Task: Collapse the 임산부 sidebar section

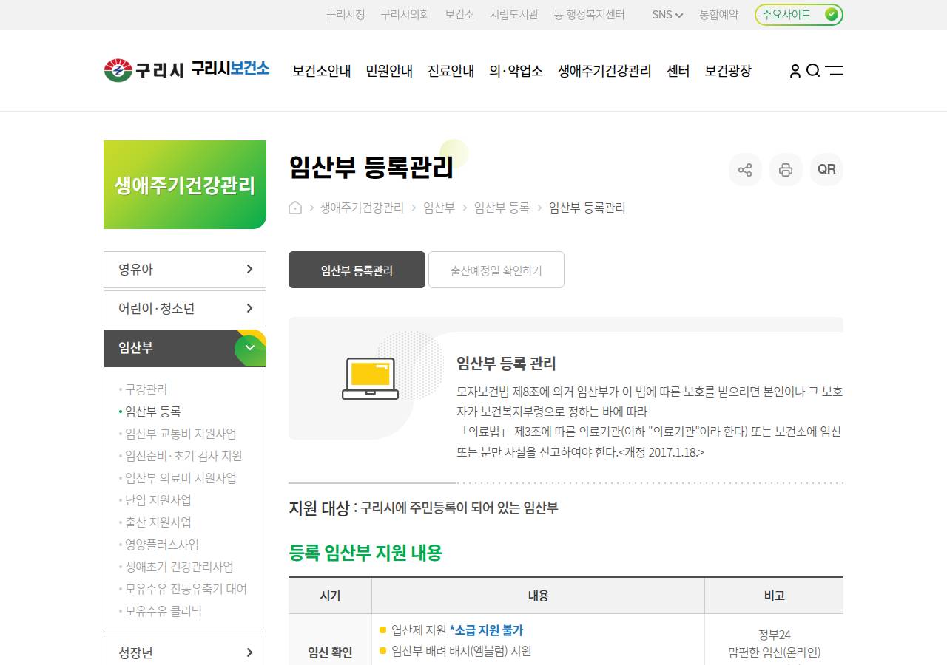Action: coord(185,348)
